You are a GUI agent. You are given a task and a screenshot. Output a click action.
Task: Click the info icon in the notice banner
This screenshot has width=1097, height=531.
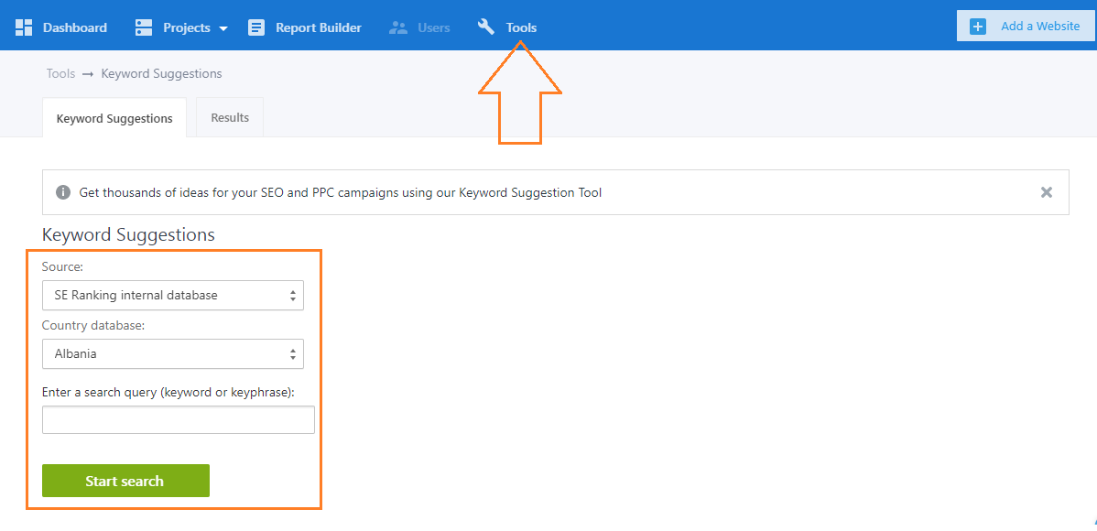point(63,191)
